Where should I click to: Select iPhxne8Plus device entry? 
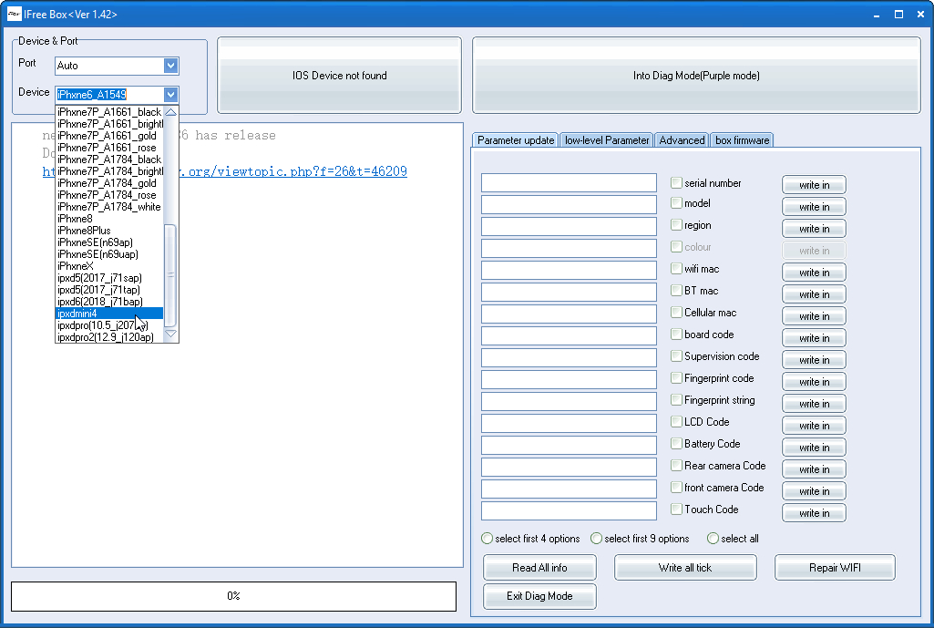[x=109, y=231]
